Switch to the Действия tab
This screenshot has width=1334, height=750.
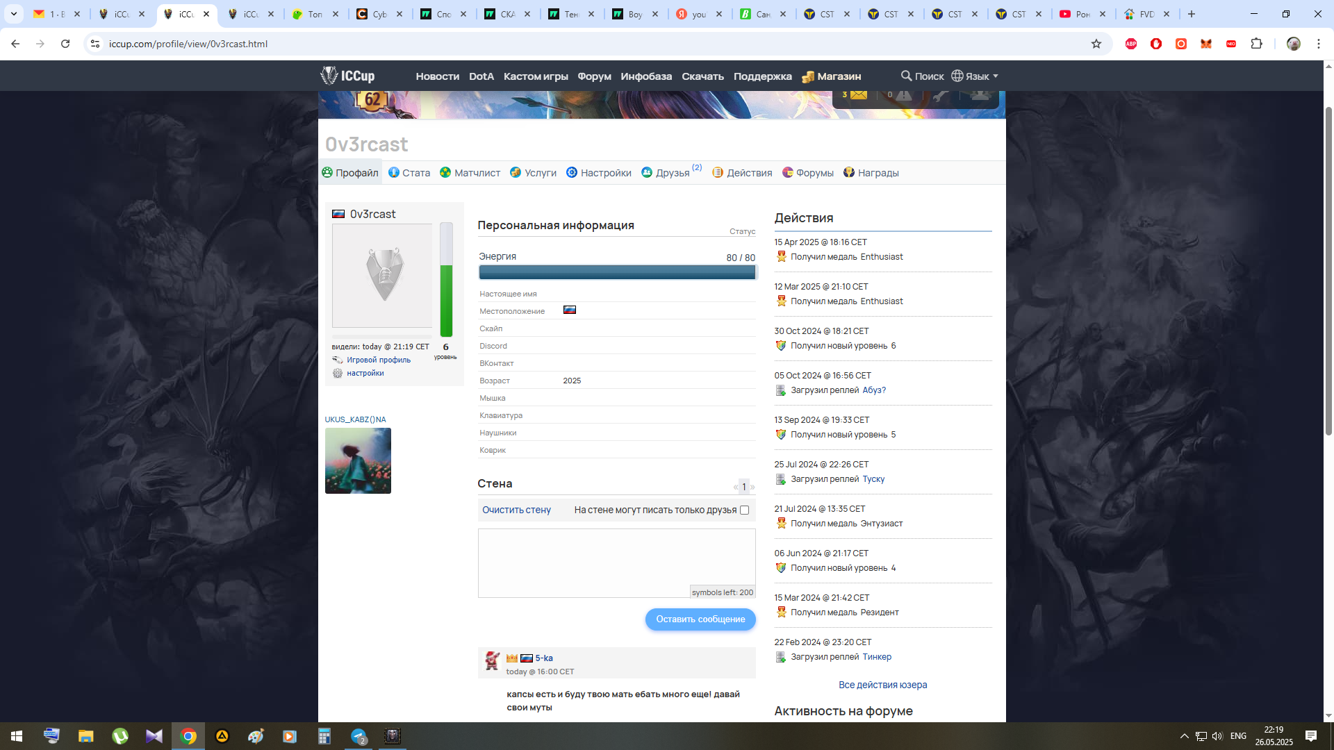(742, 173)
